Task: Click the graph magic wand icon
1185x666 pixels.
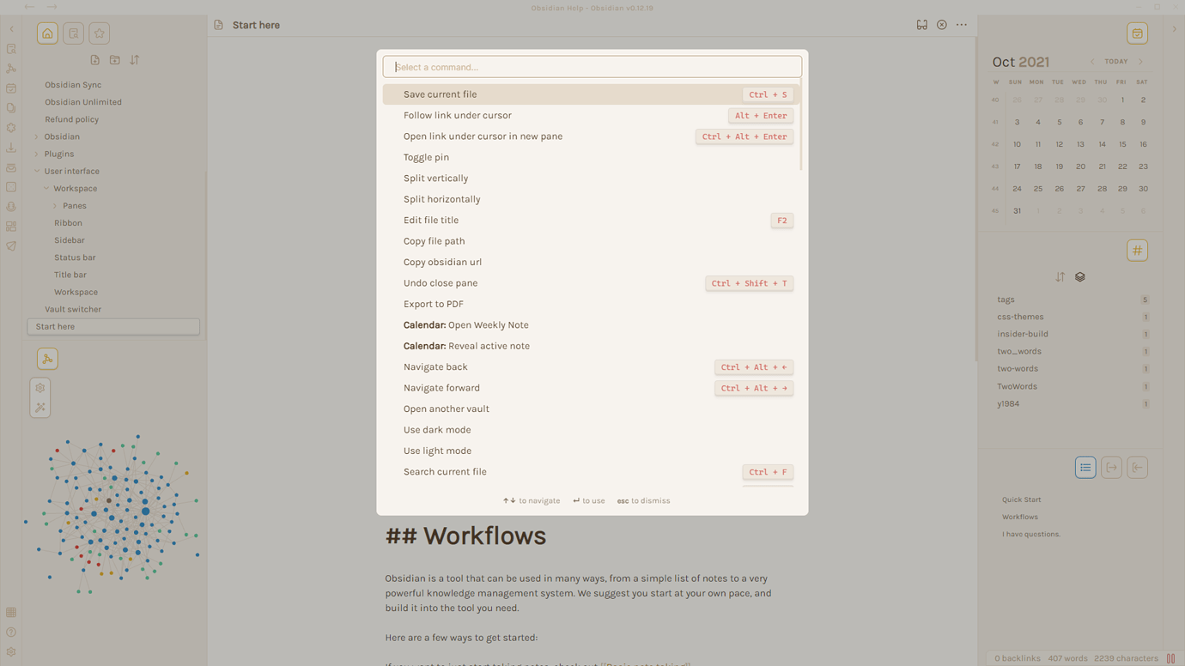Action: [40, 408]
